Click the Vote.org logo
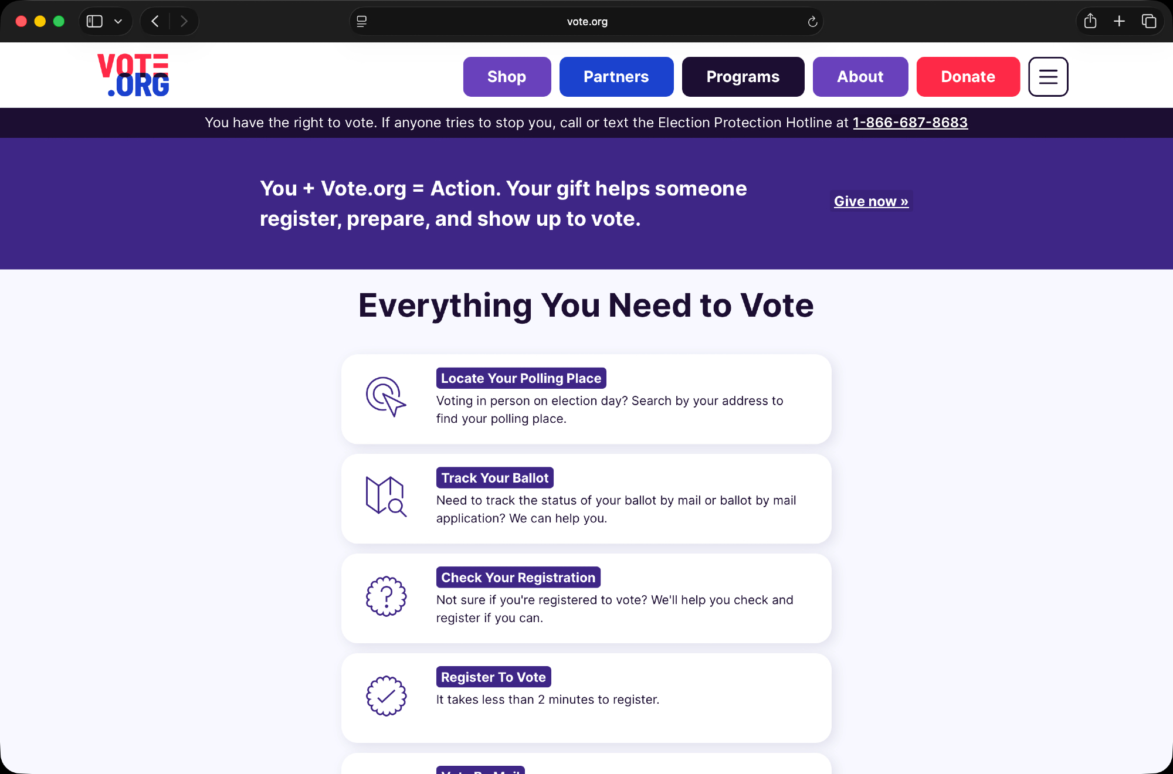The image size is (1173, 774). 133,75
